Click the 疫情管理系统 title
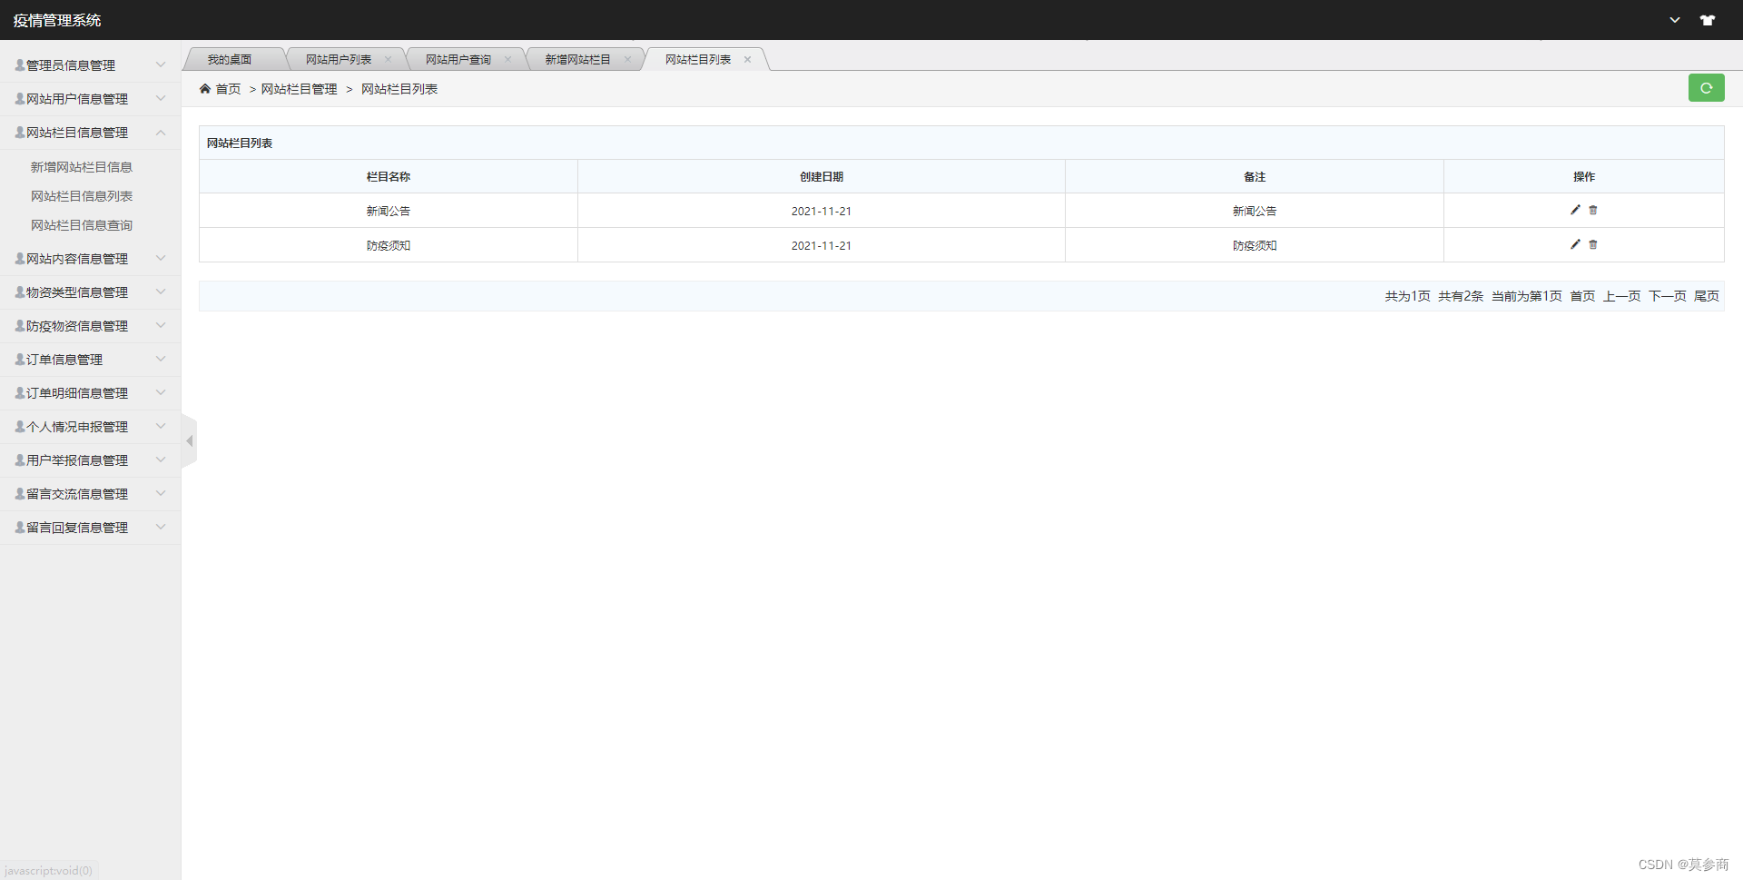 57,20
